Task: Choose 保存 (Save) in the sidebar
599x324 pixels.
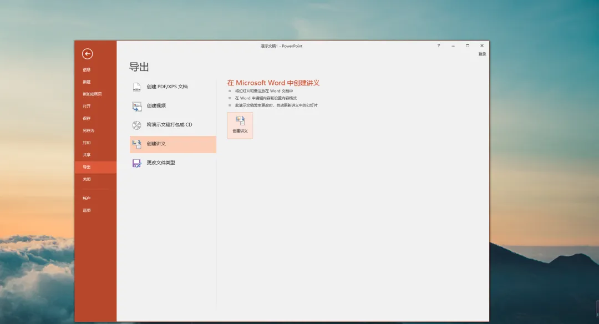Action: click(95, 118)
